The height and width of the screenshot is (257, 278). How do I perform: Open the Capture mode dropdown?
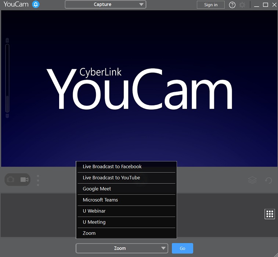[105, 4]
